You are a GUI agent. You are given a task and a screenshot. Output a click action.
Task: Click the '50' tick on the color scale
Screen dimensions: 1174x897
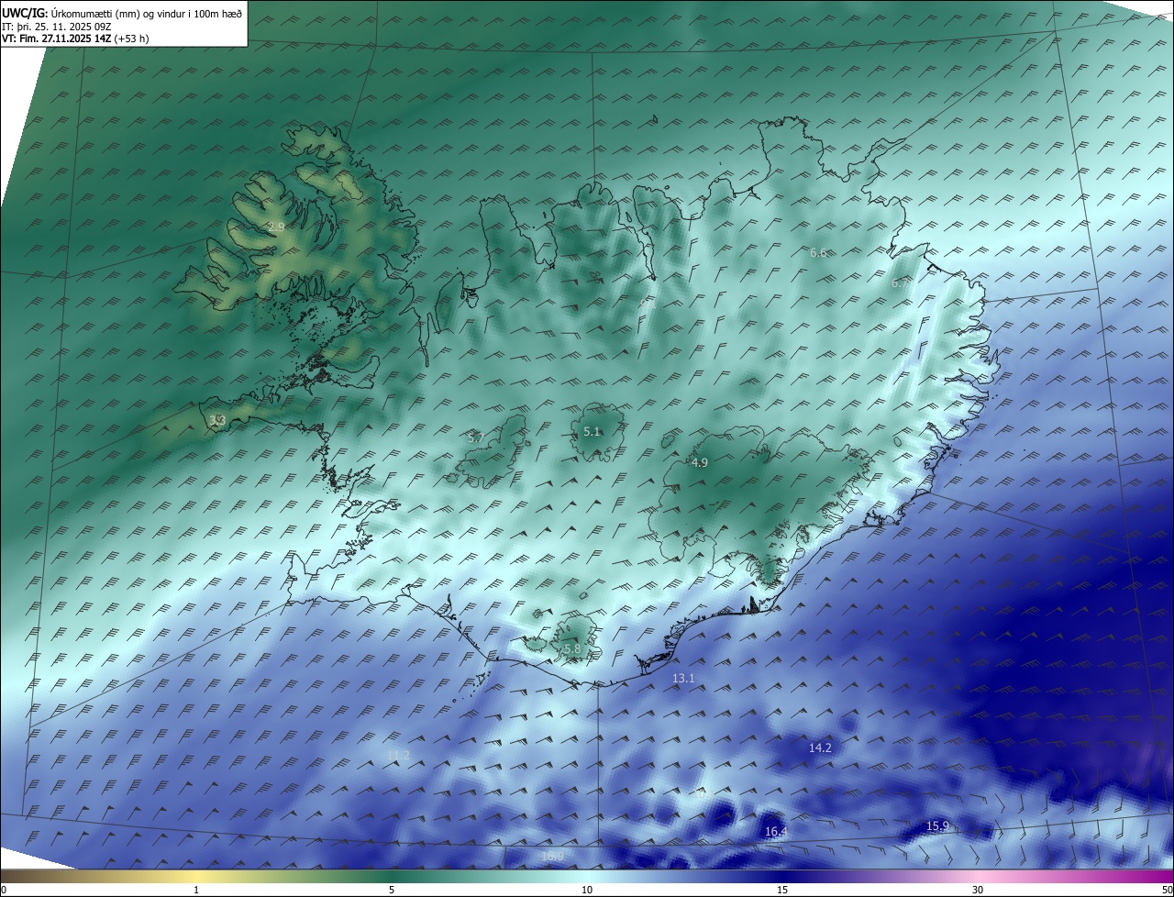pyautogui.click(x=1167, y=890)
